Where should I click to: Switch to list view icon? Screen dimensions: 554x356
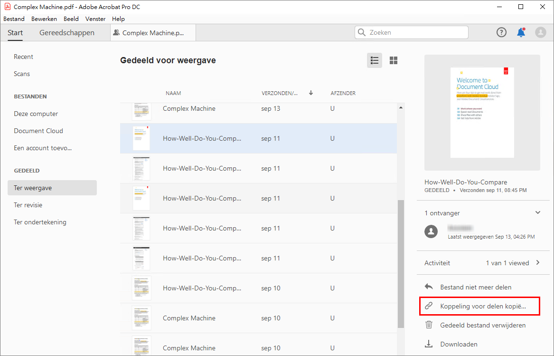click(x=375, y=60)
